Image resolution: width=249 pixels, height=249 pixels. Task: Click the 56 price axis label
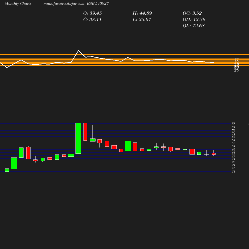coord(234,143)
